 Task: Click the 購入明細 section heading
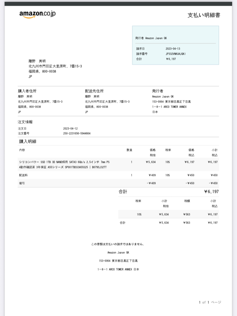[x=27, y=141]
